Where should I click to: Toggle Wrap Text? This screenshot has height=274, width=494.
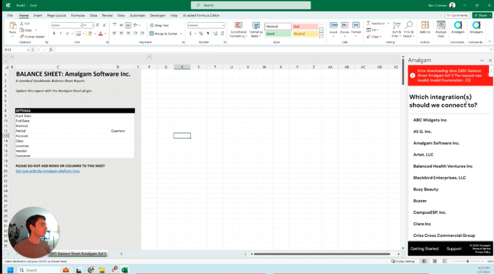pyautogui.click(x=159, y=25)
